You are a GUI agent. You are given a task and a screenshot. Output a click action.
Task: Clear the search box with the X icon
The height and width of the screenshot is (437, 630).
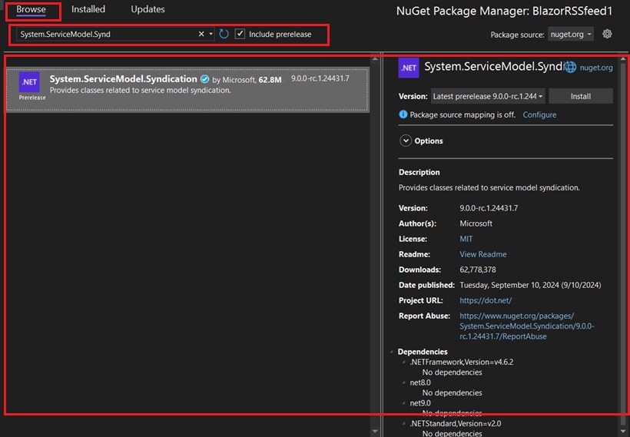[x=201, y=34]
